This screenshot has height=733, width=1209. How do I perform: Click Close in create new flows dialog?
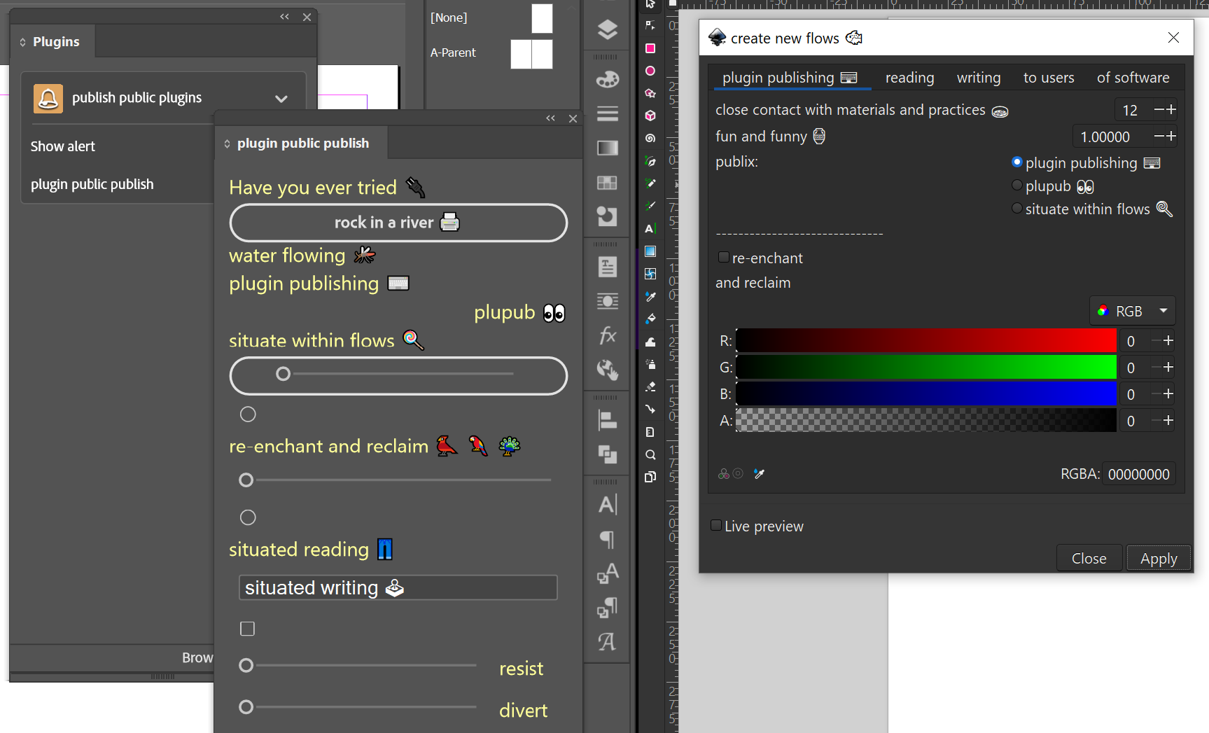click(1089, 558)
